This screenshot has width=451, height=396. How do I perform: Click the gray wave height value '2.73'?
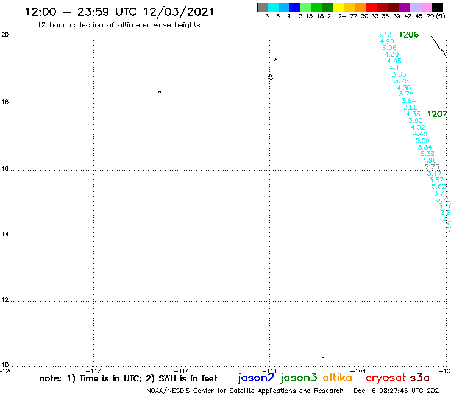tap(432, 167)
